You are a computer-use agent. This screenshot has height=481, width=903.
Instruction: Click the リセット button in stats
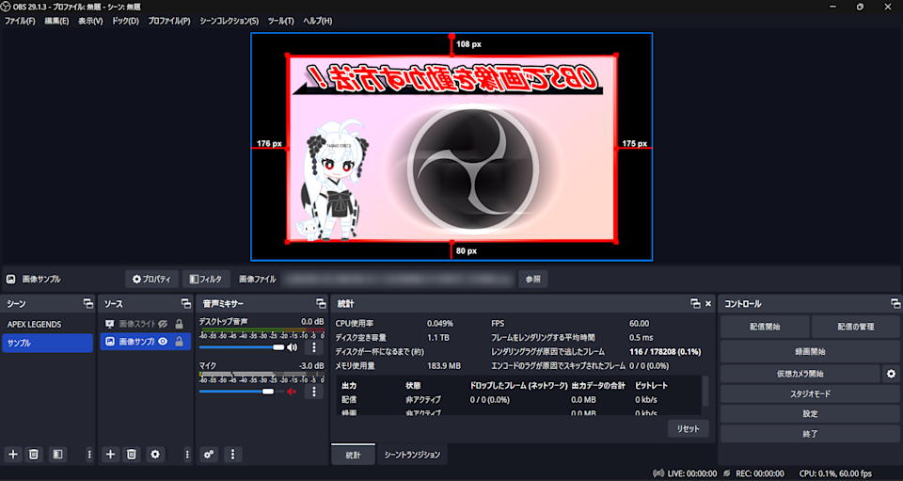click(689, 428)
